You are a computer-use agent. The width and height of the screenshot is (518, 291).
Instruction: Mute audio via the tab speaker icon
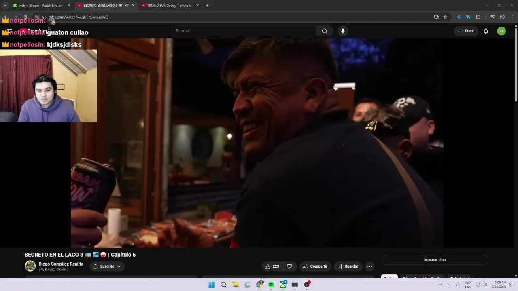pos(127,6)
